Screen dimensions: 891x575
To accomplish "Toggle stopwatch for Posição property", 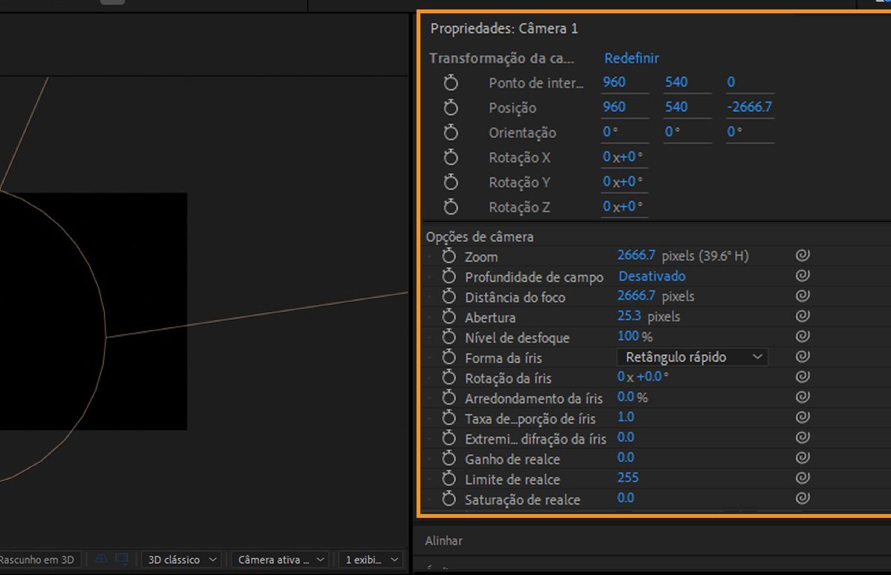I will tap(451, 107).
